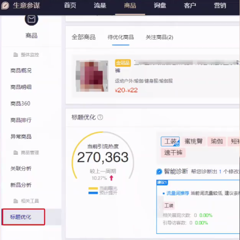Click the help icon beside 标题优化
Viewport: 240px width, 240px height.
[x=100, y=117]
